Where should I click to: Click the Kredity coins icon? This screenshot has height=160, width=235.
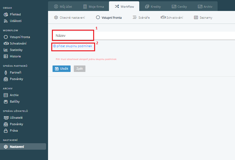click(147, 6)
